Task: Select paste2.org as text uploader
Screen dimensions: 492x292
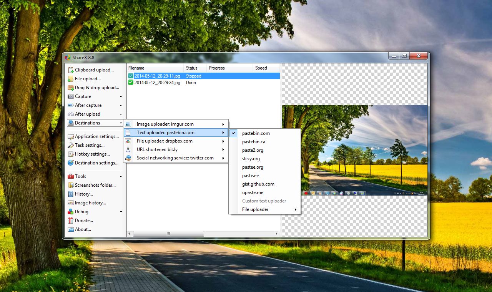Action: [x=264, y=150]
